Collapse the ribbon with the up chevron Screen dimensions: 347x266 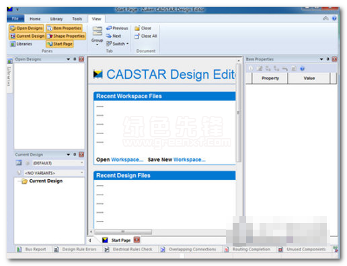[325, 18]
